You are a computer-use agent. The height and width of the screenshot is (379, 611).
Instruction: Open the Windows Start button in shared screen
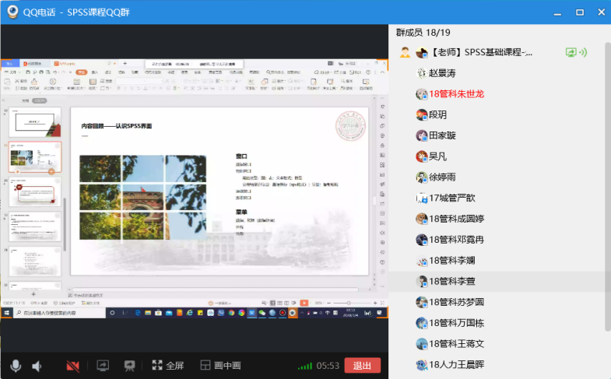pyautogui.click(x=7, y=312)
